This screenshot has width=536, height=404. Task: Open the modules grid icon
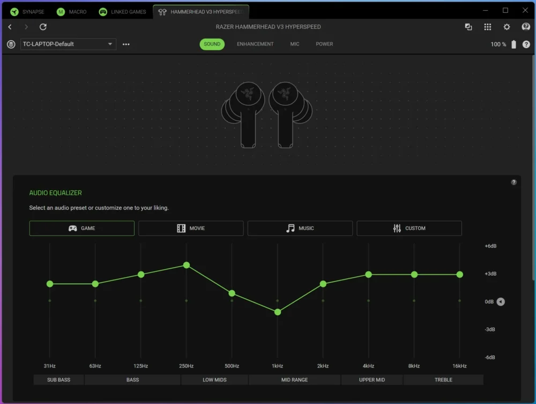tap(487, 27)
